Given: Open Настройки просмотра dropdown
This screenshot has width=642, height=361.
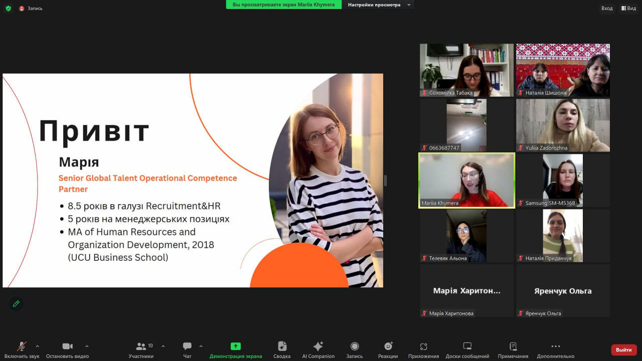Looking at the screenshot, I should coord(379,5).
